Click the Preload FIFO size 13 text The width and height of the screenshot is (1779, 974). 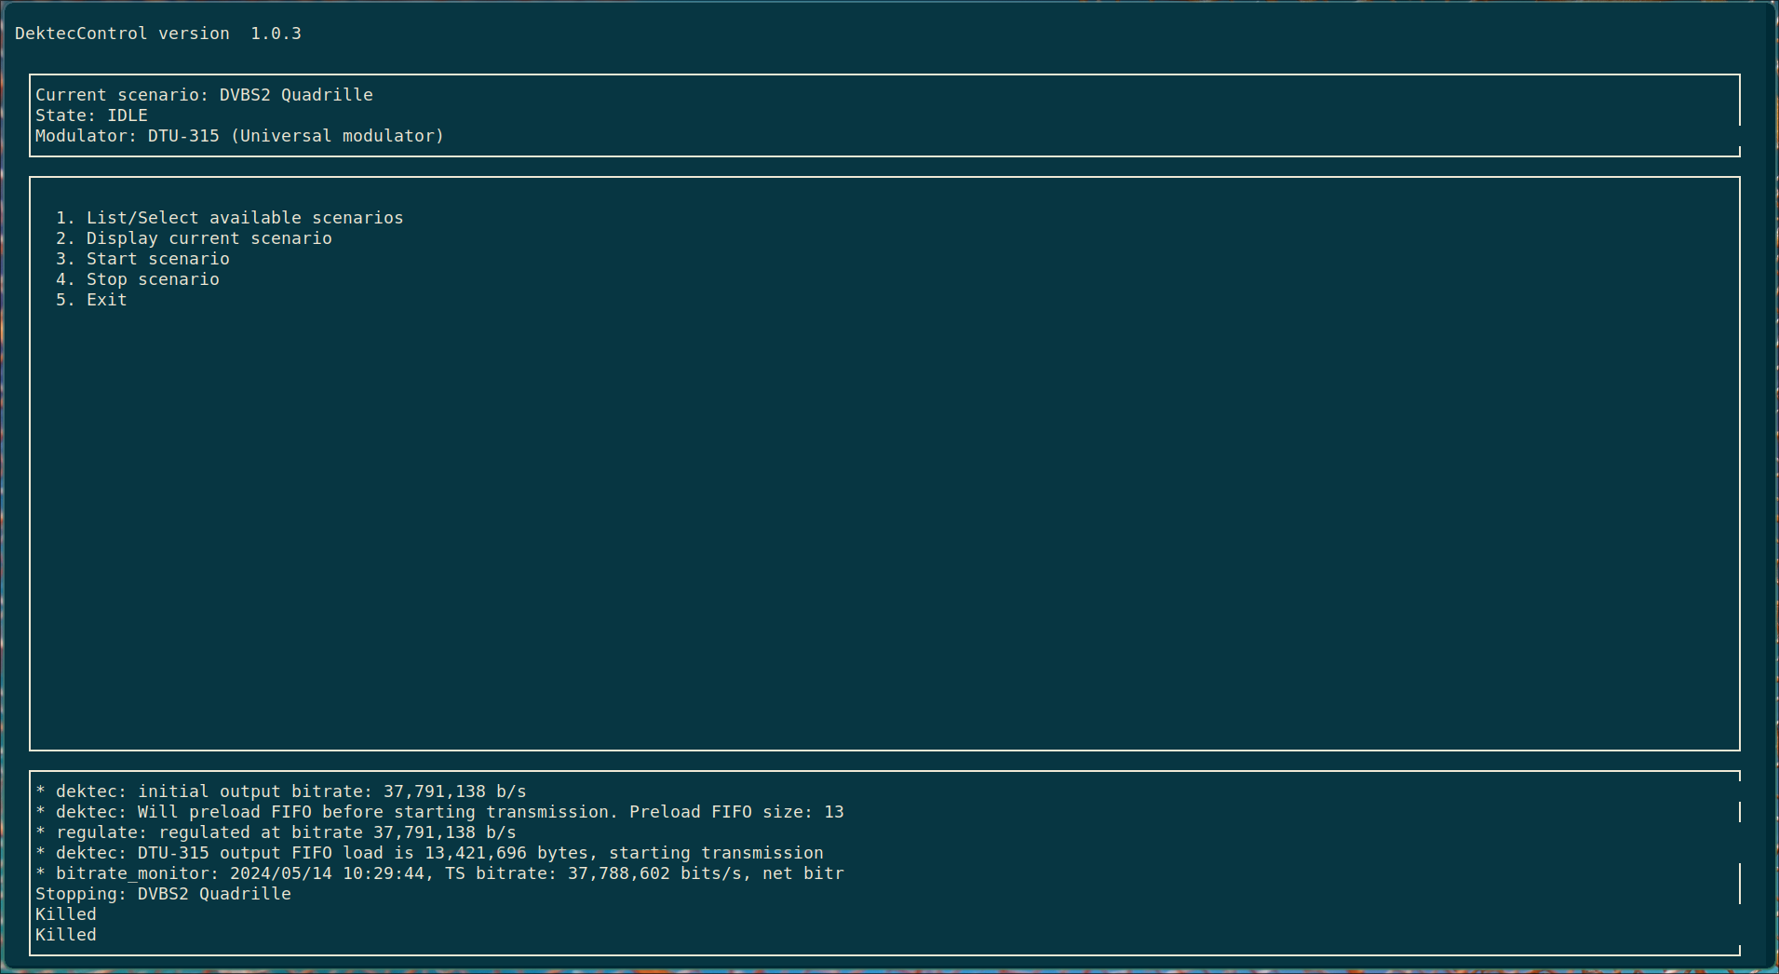tap(735, 812)
